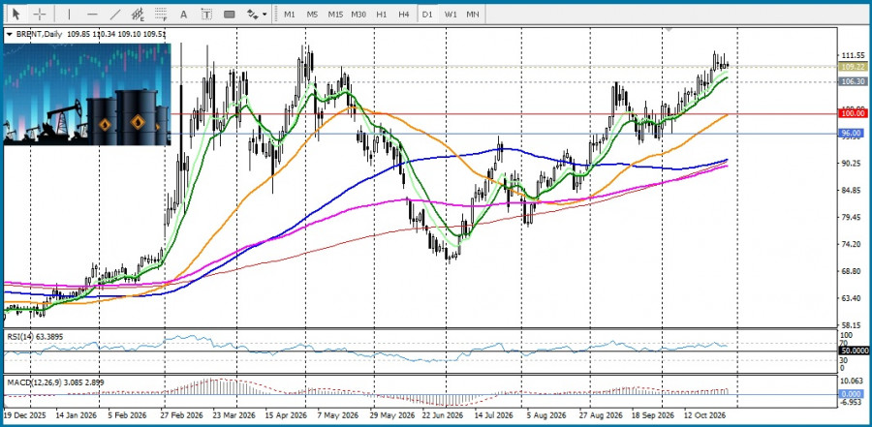Switch to M15 timeframe

click(335, 14)
